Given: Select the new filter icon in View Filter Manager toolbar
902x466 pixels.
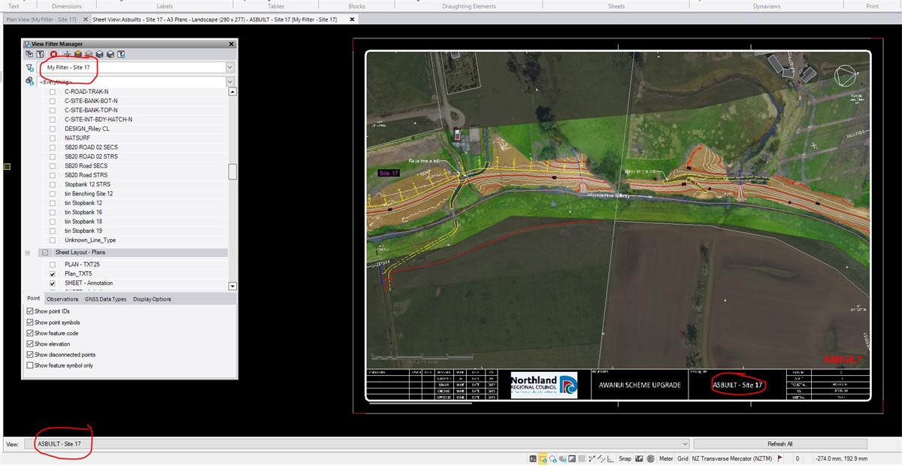Looking at the screenshot, I should [40, 53].
